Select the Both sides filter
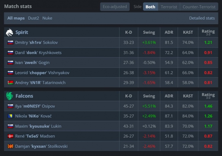Image resolution: width=222 pixels, height=156 pixels. click(x=150, y=6)
